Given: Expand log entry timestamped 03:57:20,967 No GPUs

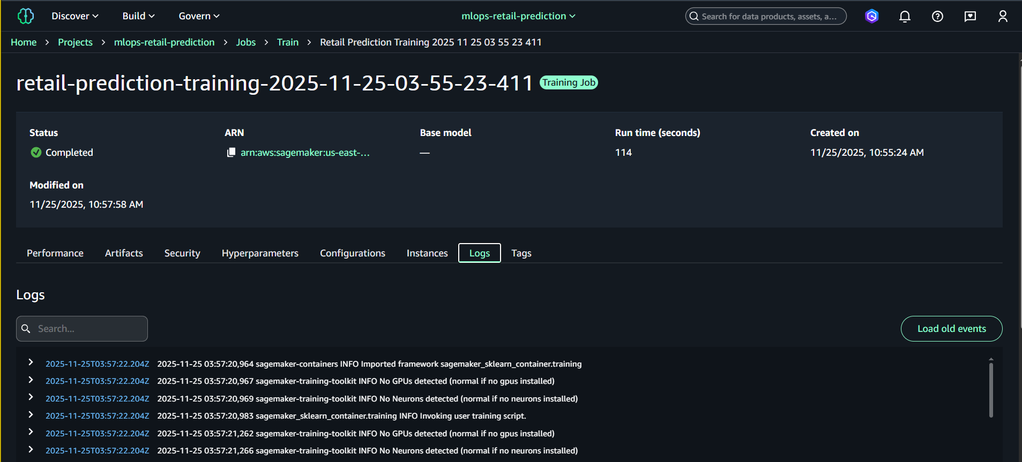Looking at the screenshot, I should tap(31, 380).
